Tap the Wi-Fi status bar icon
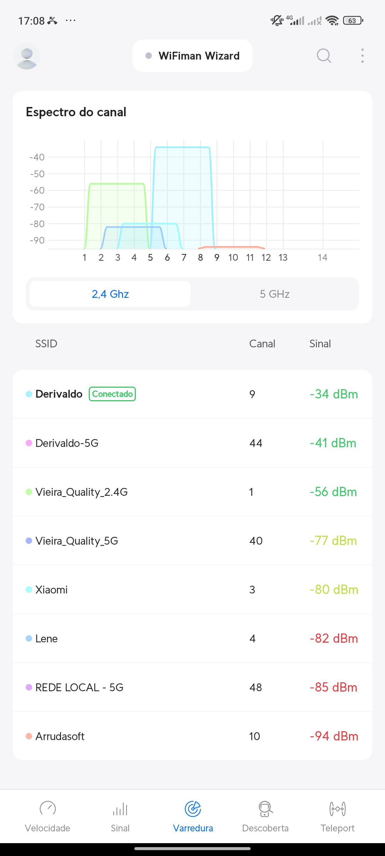This screenshot has width=385, height=856. [332, 21]
